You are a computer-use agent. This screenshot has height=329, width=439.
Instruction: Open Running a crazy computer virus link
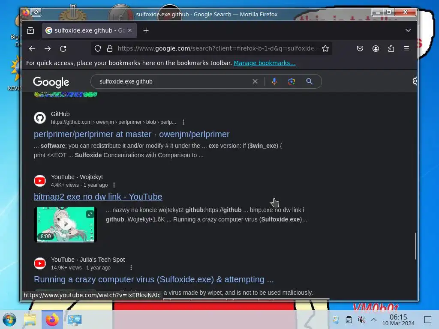pyautogui.click(x=154, y=279)
